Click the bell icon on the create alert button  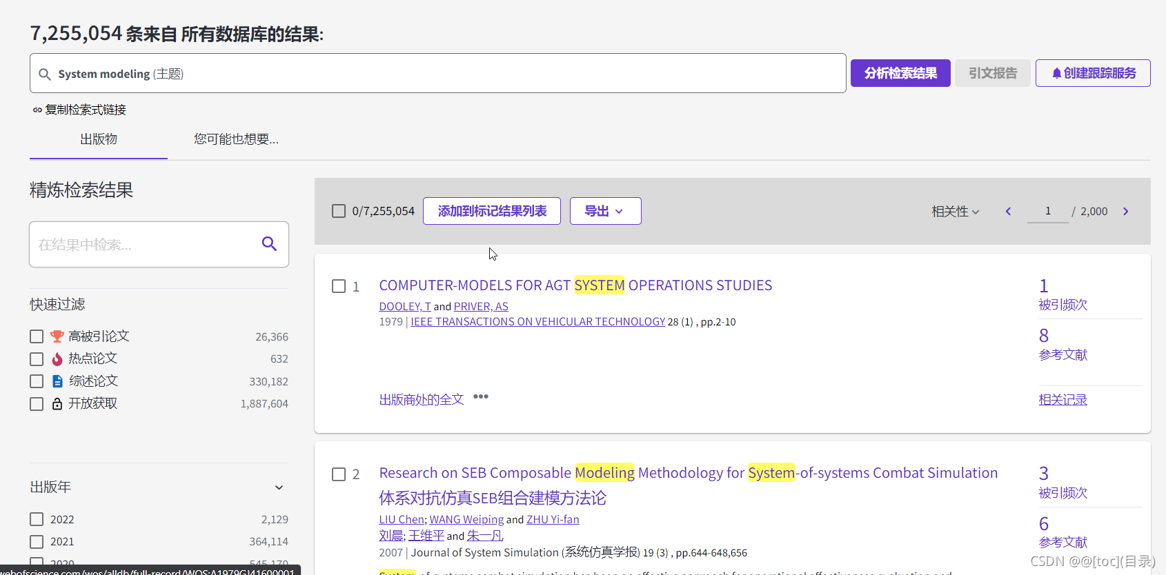[1056, 73]
